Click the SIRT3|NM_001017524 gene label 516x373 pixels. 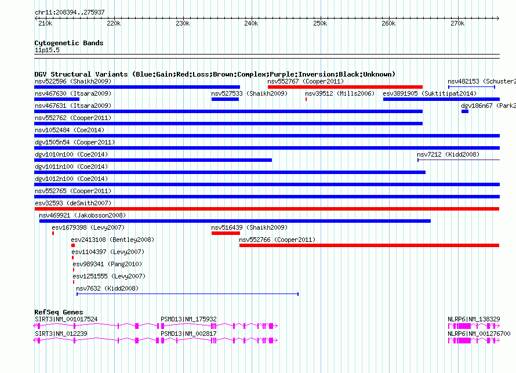[66, 319]
